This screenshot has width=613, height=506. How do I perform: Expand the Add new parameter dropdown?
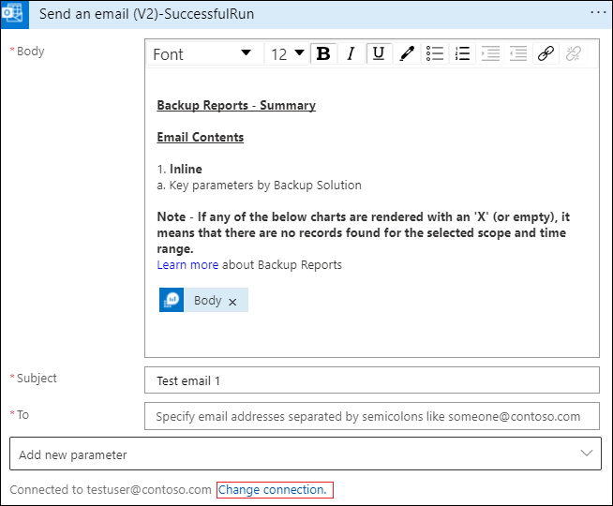click(x=306, y=454)
